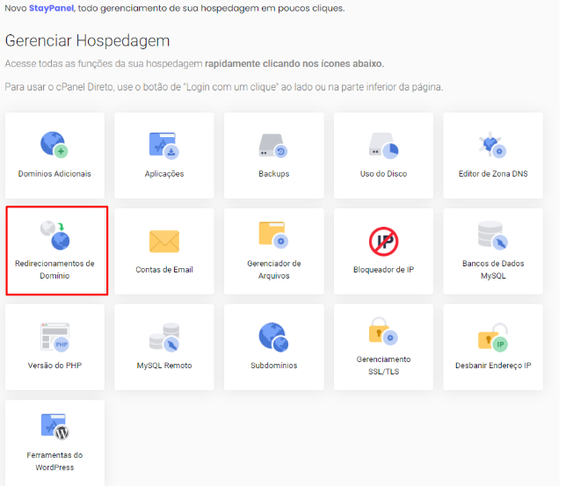Open the Contas de Email envelope icon

click(x=164, y=241)
